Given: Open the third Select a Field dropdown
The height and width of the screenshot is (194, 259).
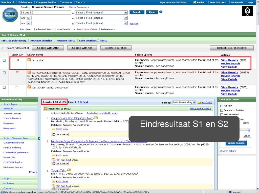Looking at the screenshot, I should pyautogui.click(x=101, y=23).
